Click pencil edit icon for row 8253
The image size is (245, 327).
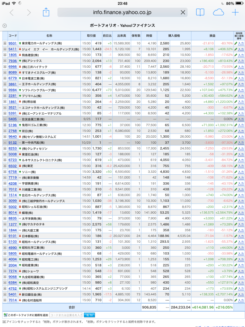click(236, 148)
